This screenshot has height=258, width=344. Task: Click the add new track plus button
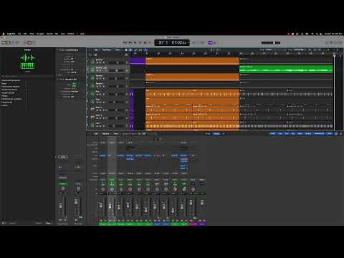(90, 54)
